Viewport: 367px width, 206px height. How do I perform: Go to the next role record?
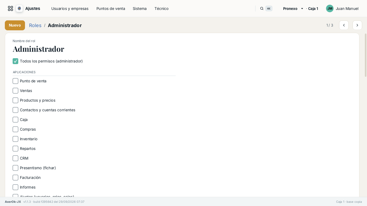357,25
